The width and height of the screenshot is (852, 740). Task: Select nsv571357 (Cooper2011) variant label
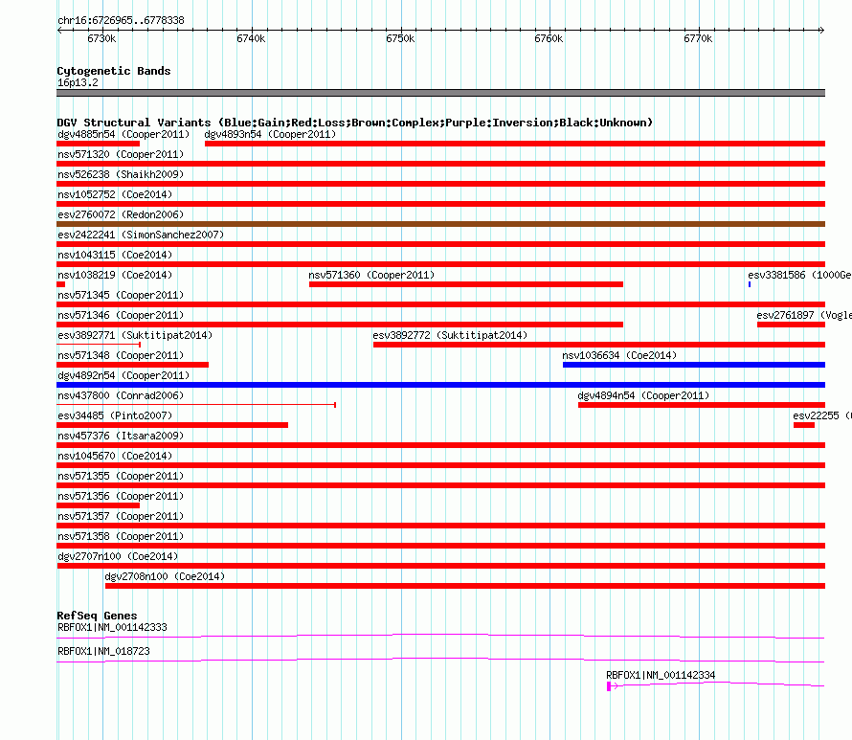click(121, 516)
